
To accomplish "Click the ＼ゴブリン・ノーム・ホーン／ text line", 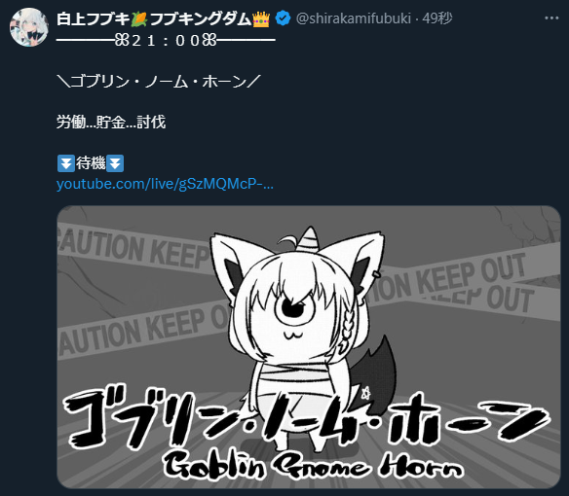I will tap(159, 82).
